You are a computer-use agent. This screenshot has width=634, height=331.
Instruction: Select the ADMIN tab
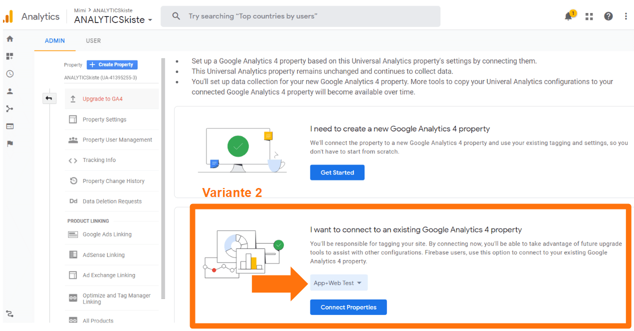click(55, 41)
